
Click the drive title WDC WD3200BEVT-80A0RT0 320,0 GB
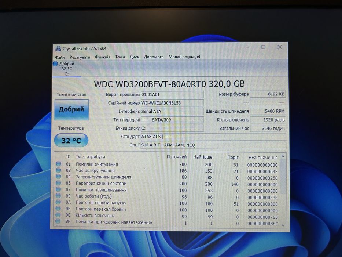[169, 84]
